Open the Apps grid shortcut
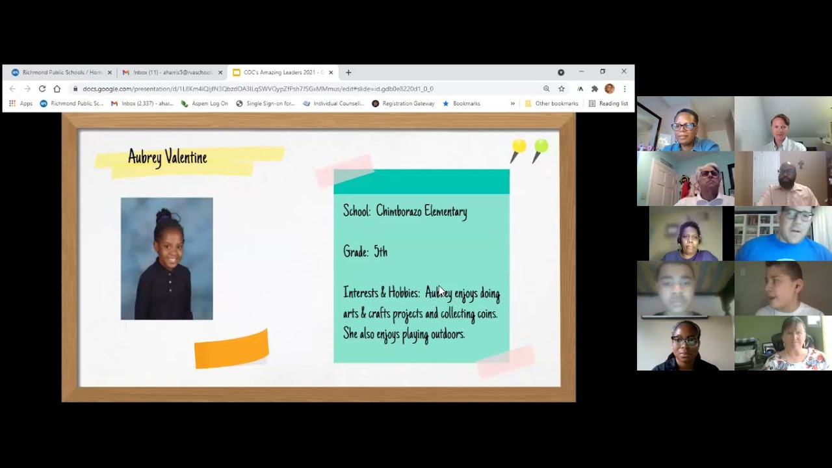The image size is (832, 468). (20, 103)
